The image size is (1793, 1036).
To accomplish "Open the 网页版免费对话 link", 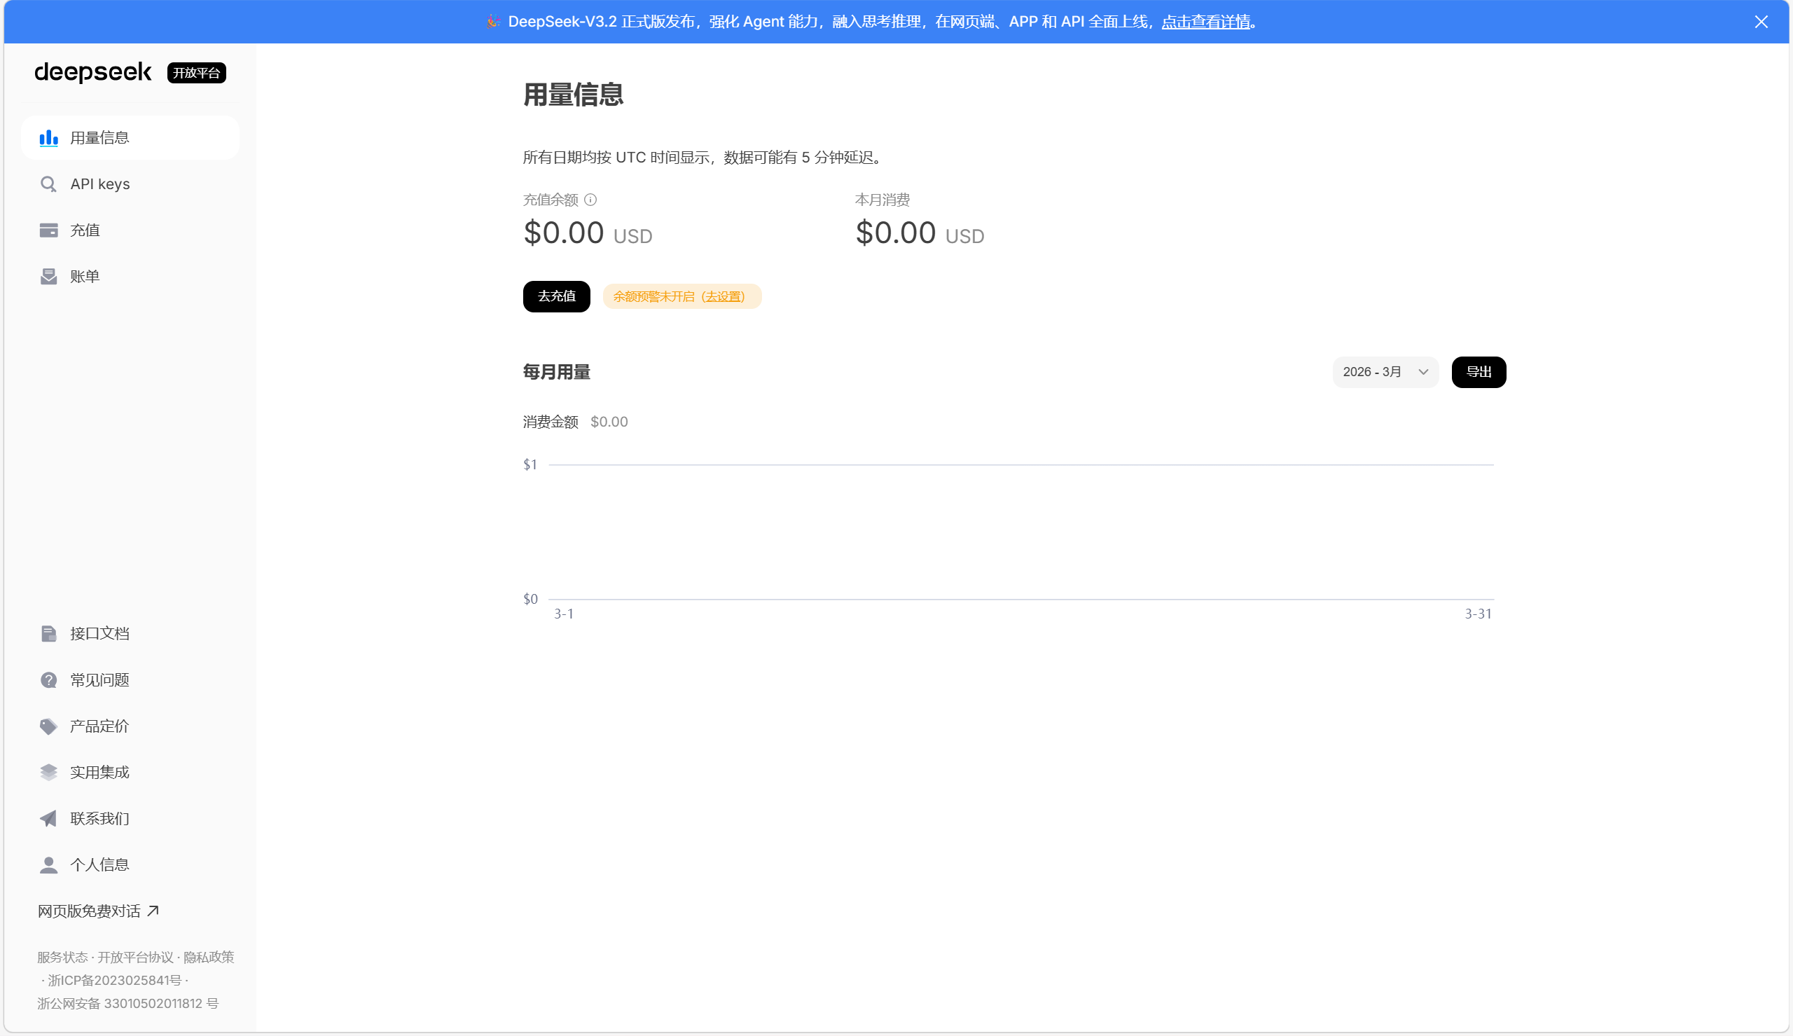I will (98, 911).
